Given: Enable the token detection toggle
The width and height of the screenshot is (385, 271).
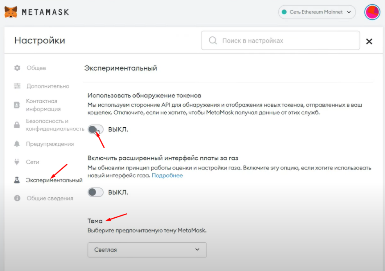Looking at the screenshot, I should pyautogui.click(x=95, y=129).
